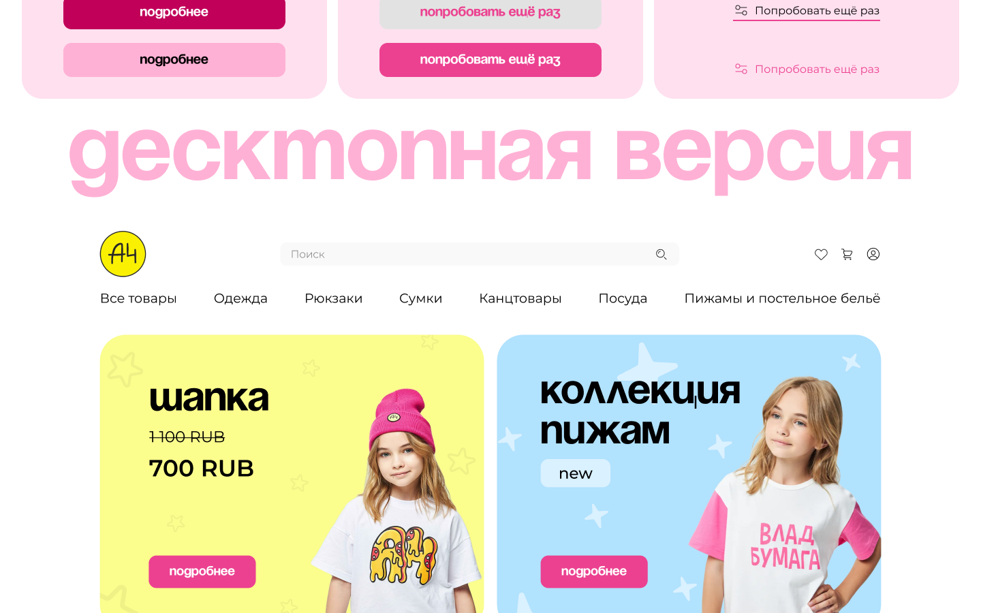Open the shopping cart icon
981x613 pixels.
click(847, 254)
